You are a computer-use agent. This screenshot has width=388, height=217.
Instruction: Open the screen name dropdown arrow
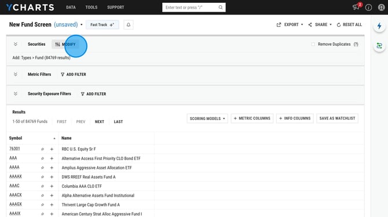click(x=82, y=24)
